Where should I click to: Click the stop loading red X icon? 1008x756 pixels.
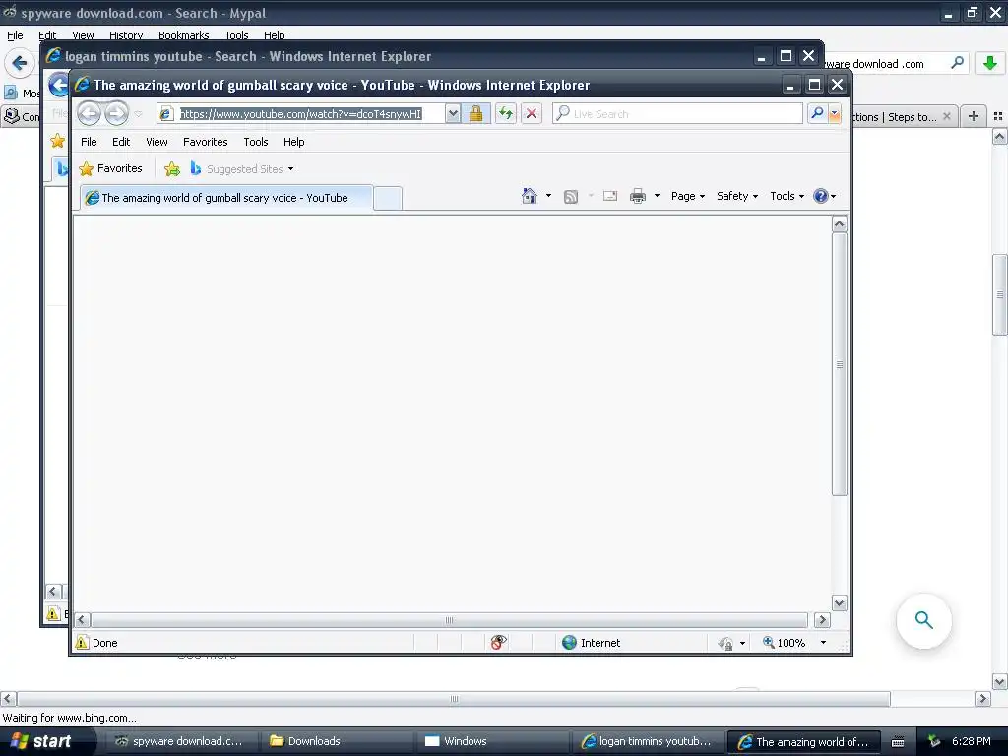coord(531,114)
